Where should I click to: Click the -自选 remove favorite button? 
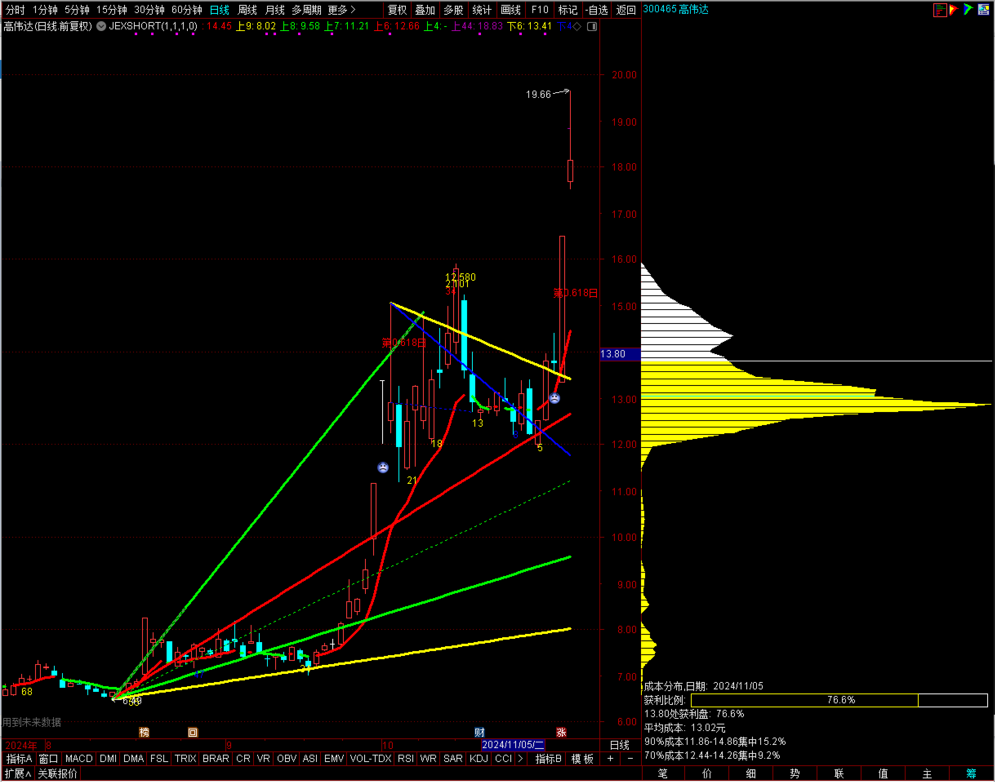[x=597, y=10]
